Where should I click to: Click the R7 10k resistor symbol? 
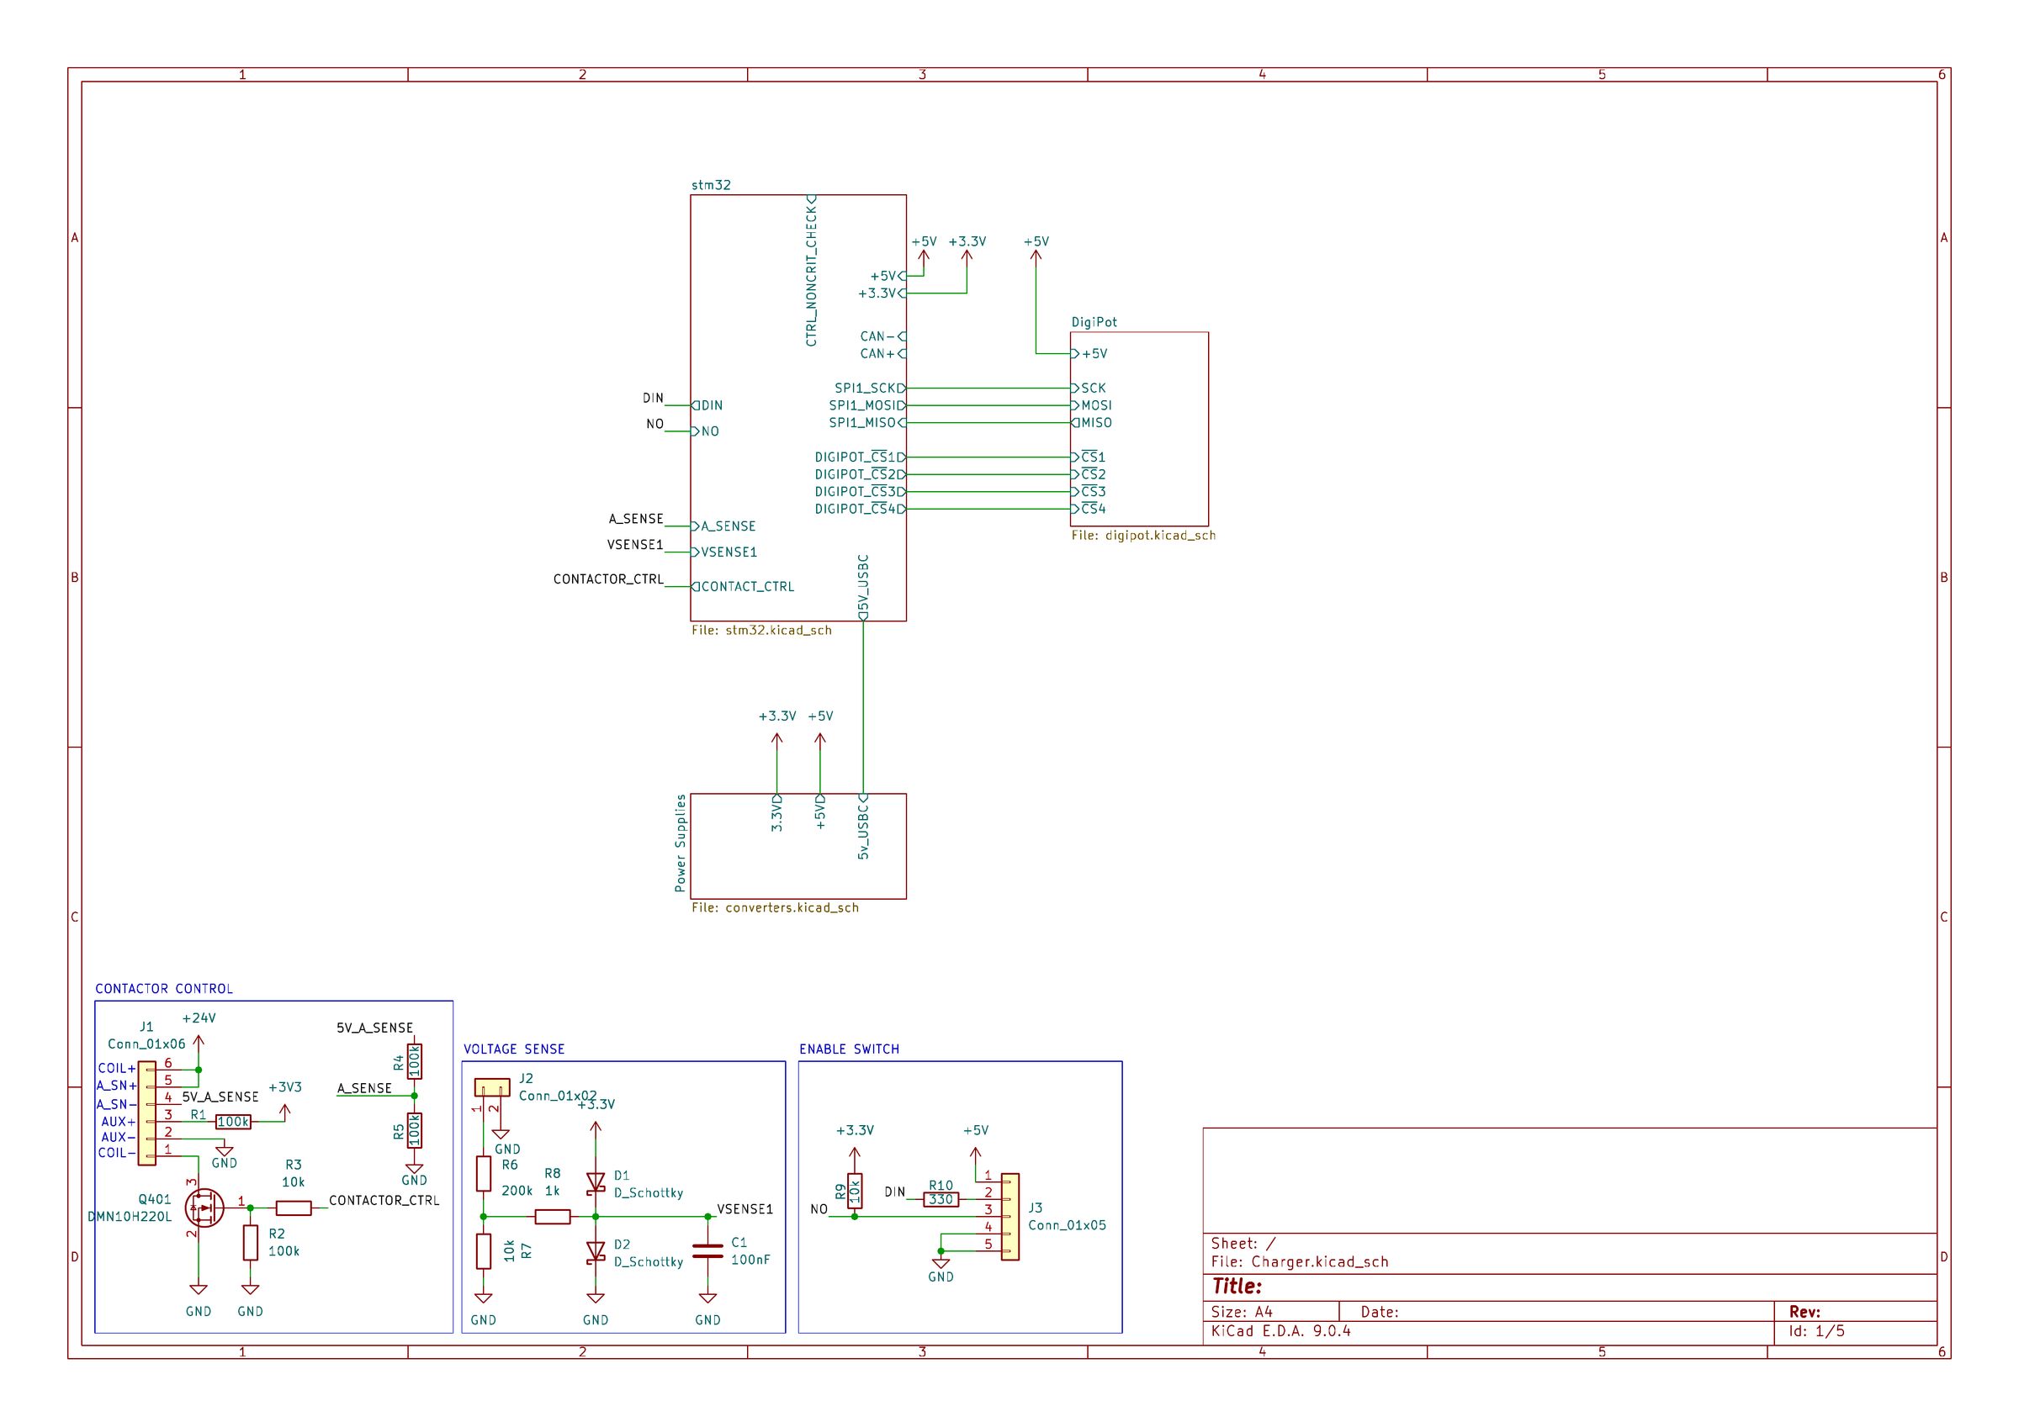(x=484, y=1251)
